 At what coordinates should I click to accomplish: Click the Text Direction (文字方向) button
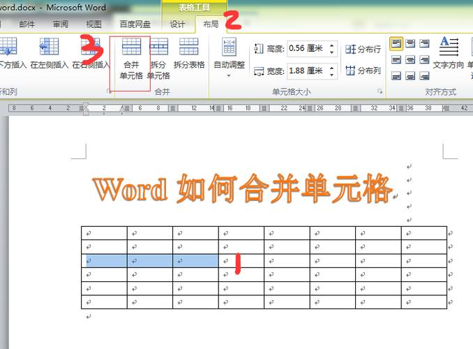(x=449, y=53)
